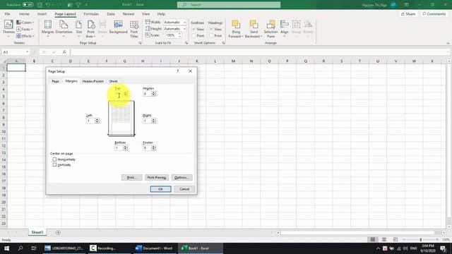452x254 pixels.
Task: Open the Margins menu in ribbon
Action: pyautogui.click(x=48, y=28)
